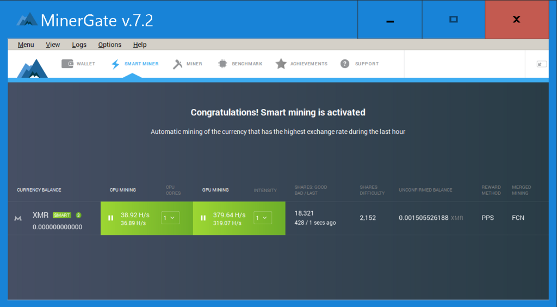Minimize the MinerGate window
557x307 pixels.
pos(389,20)
